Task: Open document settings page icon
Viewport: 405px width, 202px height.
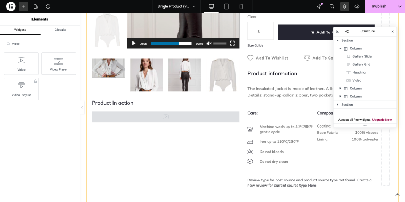Action: [36, 6]
